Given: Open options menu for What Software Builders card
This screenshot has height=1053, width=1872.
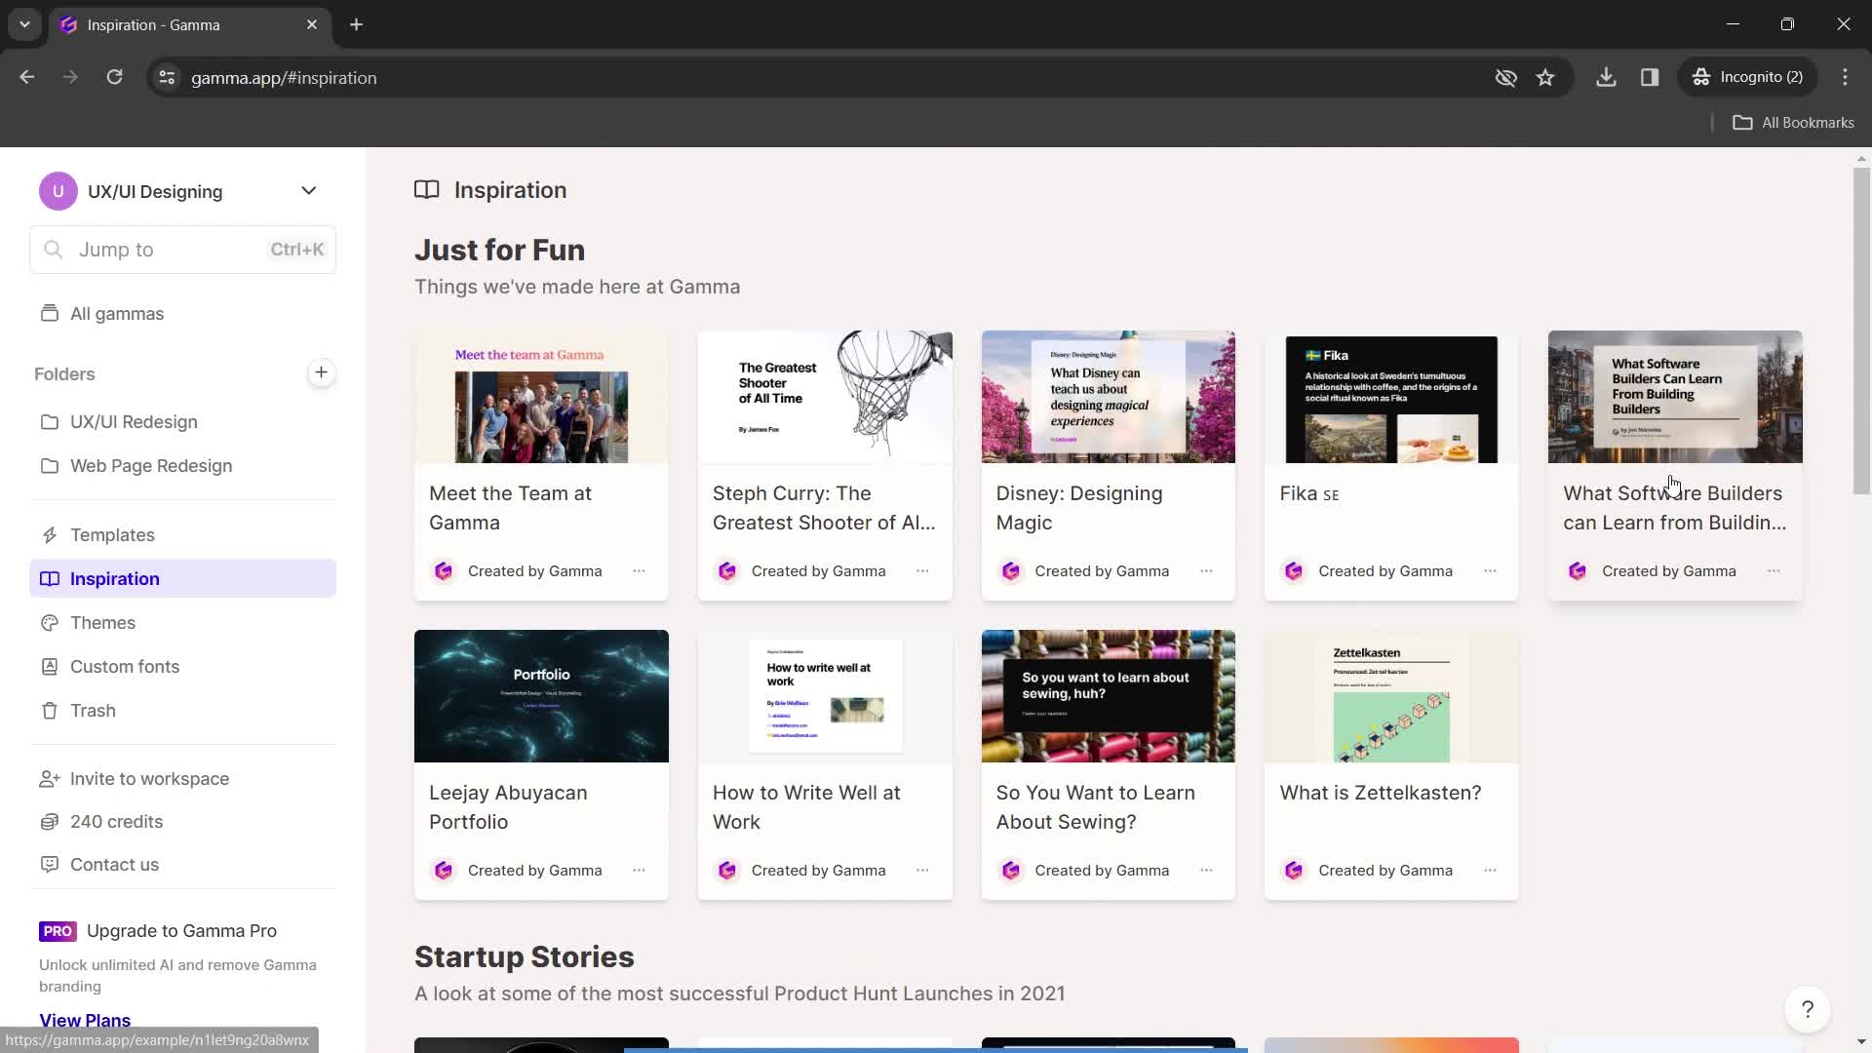Looking at the screenshot, I should 1774,571.
